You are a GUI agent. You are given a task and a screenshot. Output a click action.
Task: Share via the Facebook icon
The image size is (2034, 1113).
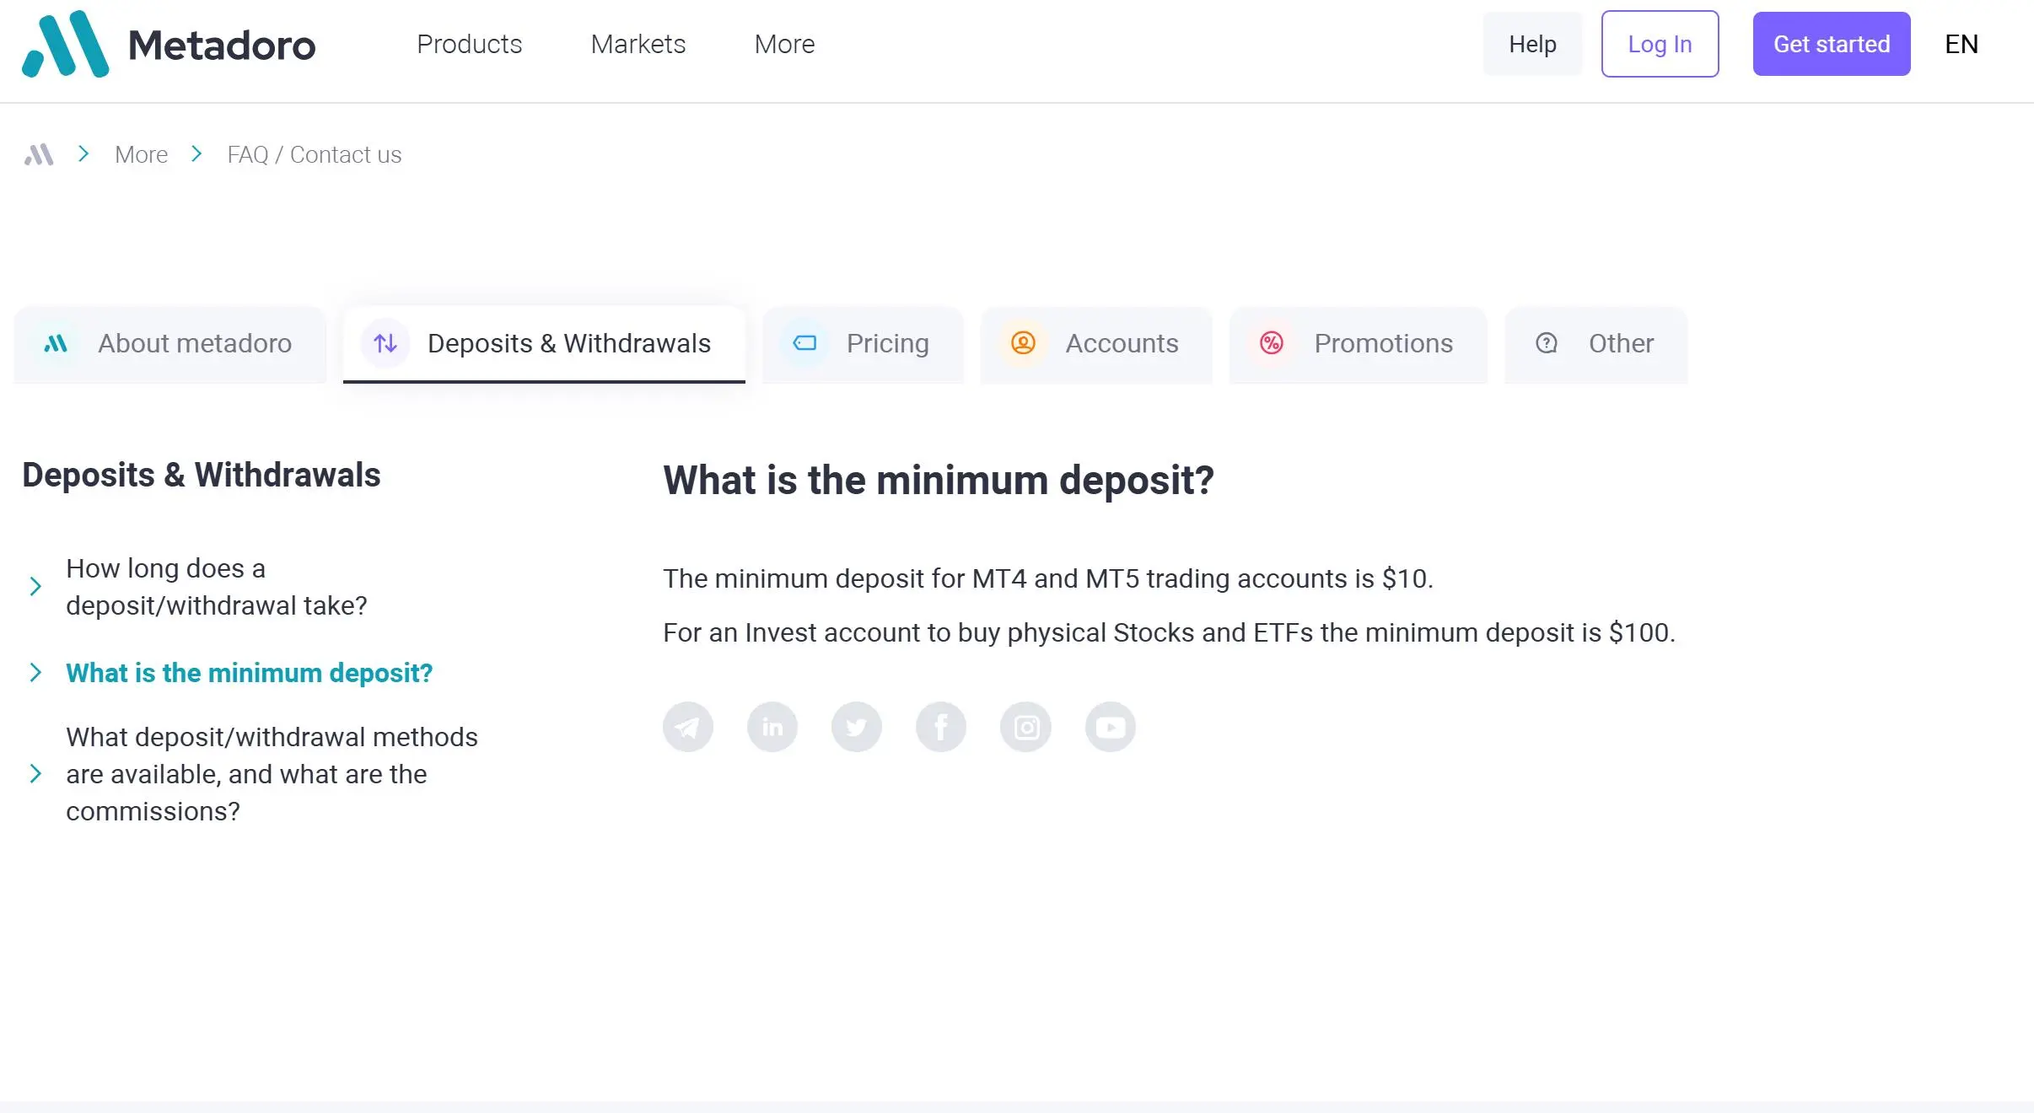pyautogui.click(x=941, y=727)
